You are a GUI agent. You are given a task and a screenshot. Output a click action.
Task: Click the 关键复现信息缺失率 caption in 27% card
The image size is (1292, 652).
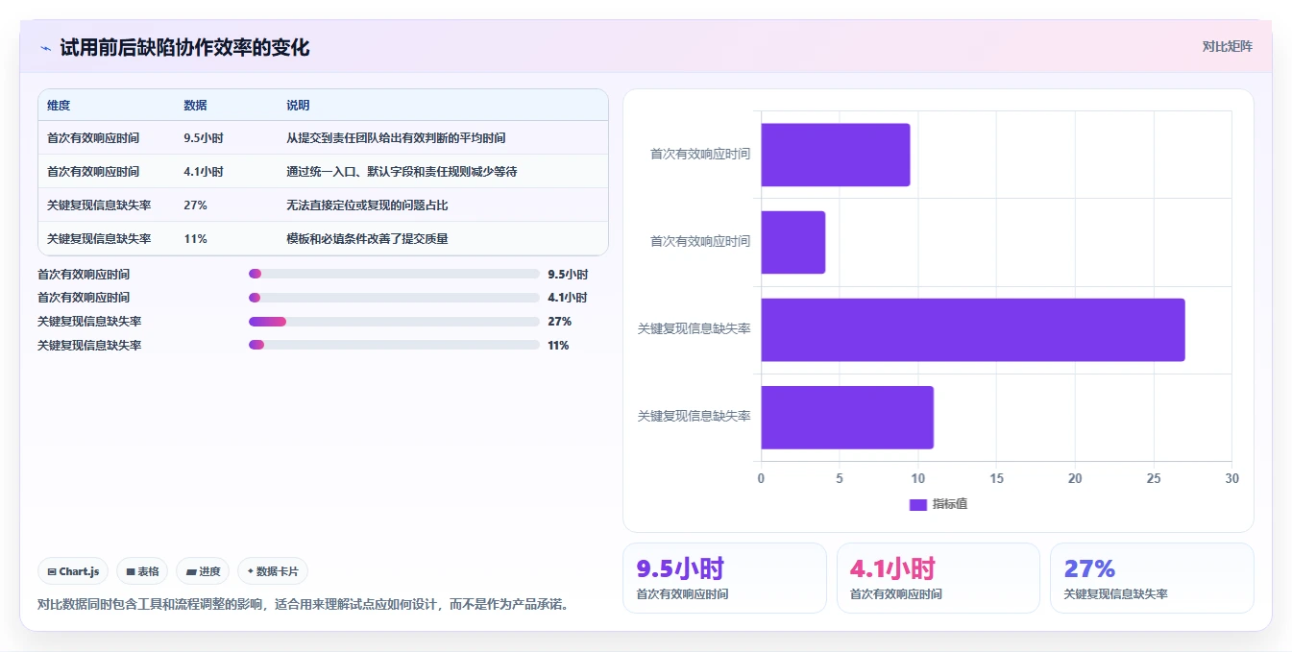(1115, 594)
